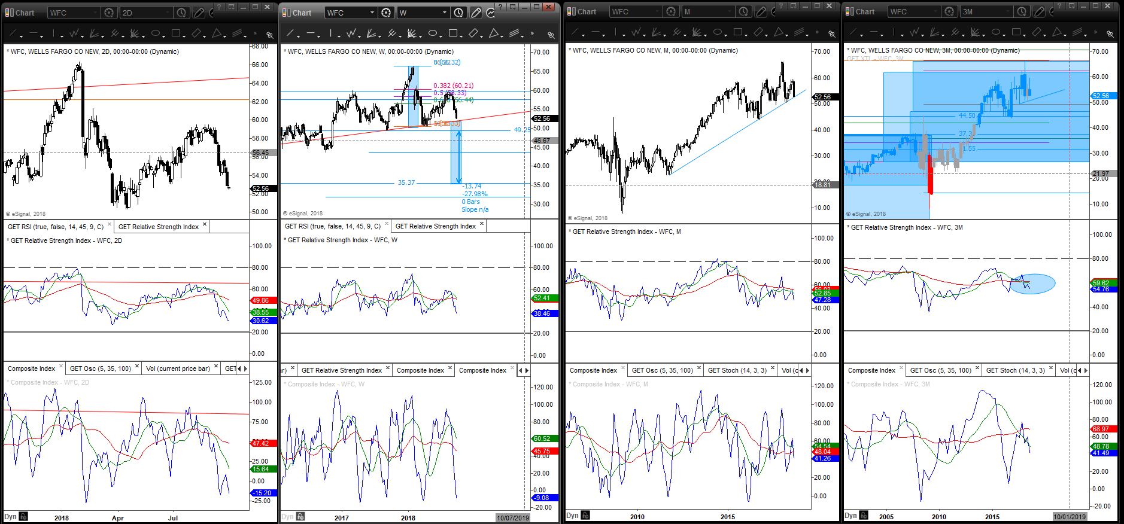Viewport: 1124px width, 524px height.
Task: Click symbol settings gear in 3M chart
Action: (x=949, y=11)
